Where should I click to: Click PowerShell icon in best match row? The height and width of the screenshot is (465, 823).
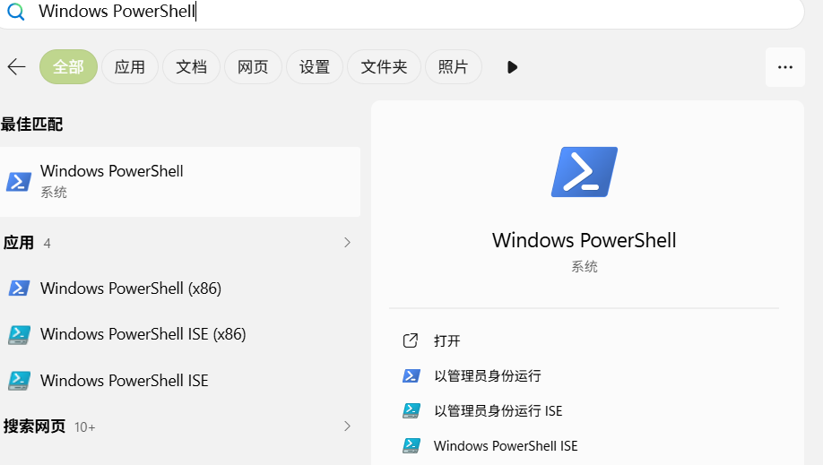point(18,182)
